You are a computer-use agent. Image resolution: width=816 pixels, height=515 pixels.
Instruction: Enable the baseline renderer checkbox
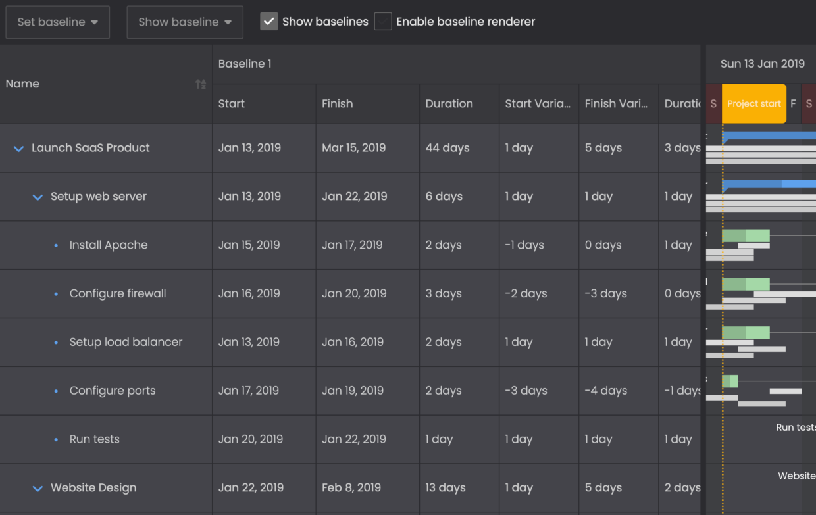383,21
